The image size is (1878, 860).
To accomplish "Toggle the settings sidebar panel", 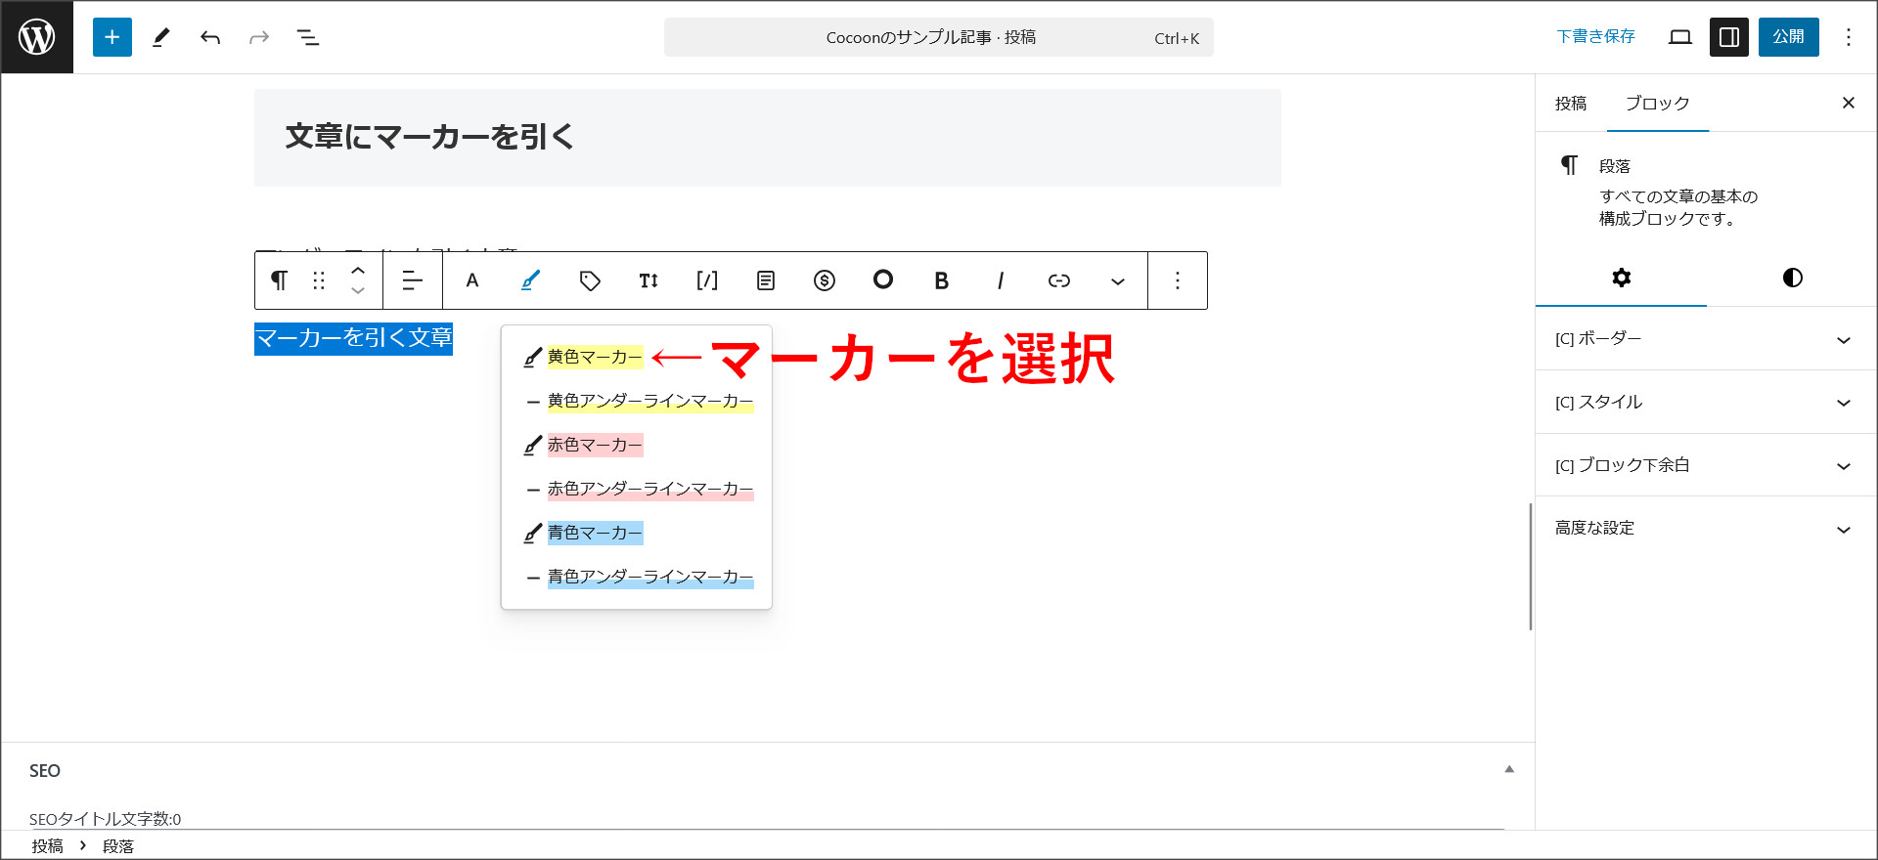I will pos(1729,37).
